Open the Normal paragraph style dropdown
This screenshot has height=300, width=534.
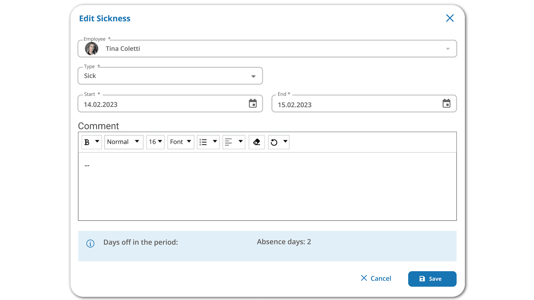tap(124, 142)
